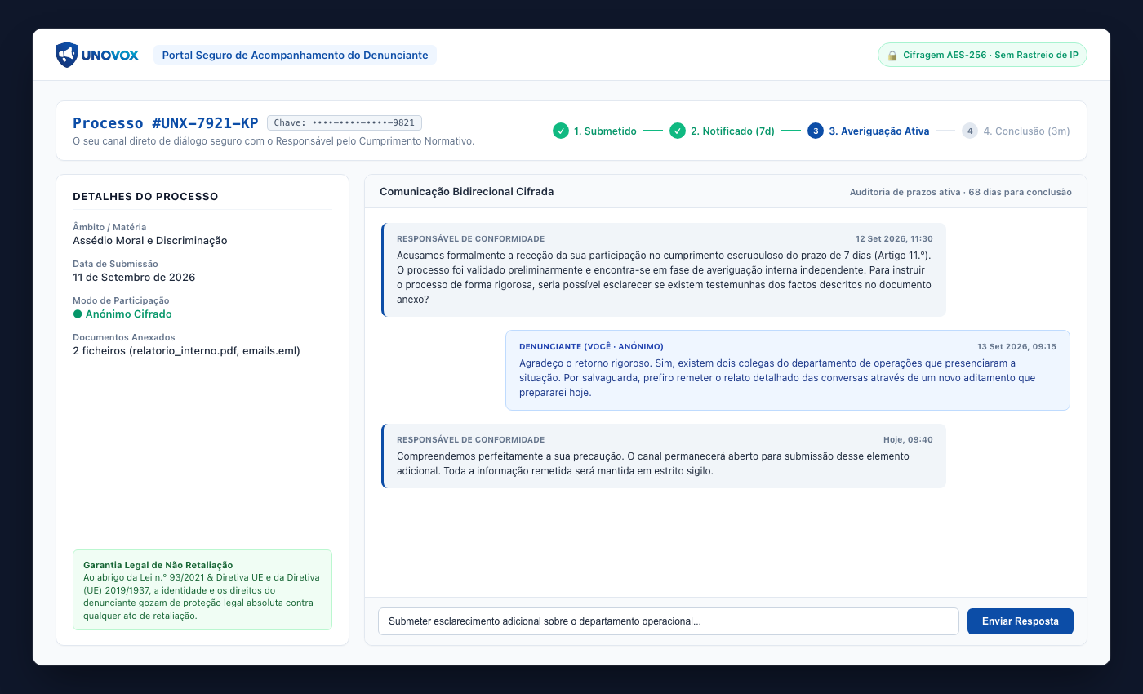Go to step label 1. Submetido
This screenshot has height=694, width=1143.
pos(605,131)
